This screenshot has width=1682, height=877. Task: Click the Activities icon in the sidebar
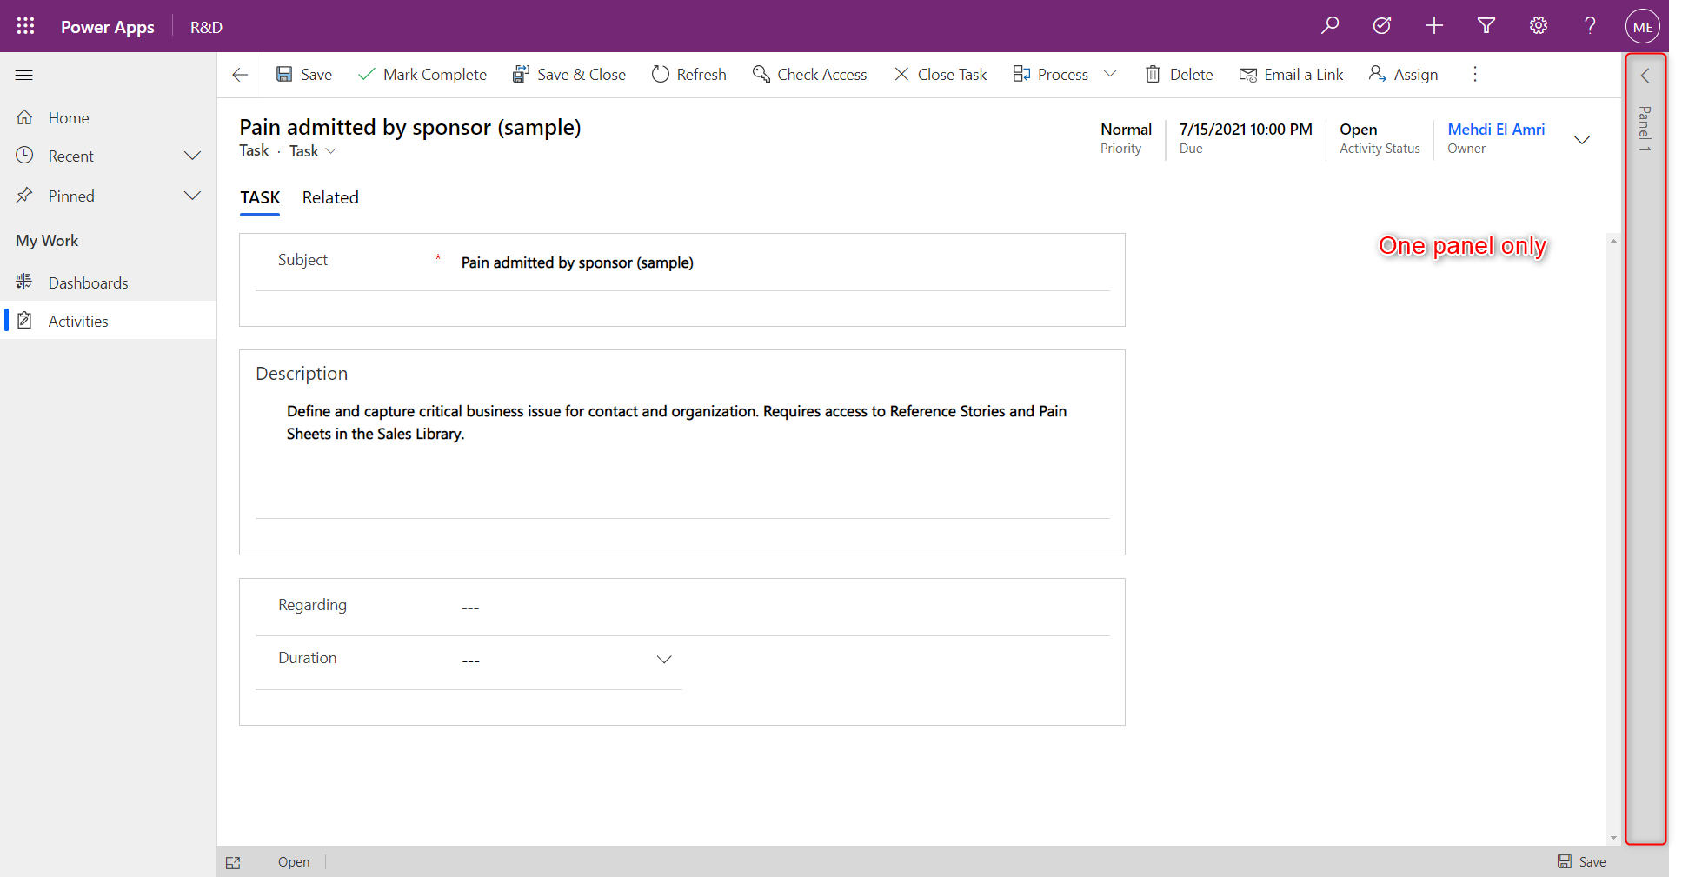pos(24,320)
